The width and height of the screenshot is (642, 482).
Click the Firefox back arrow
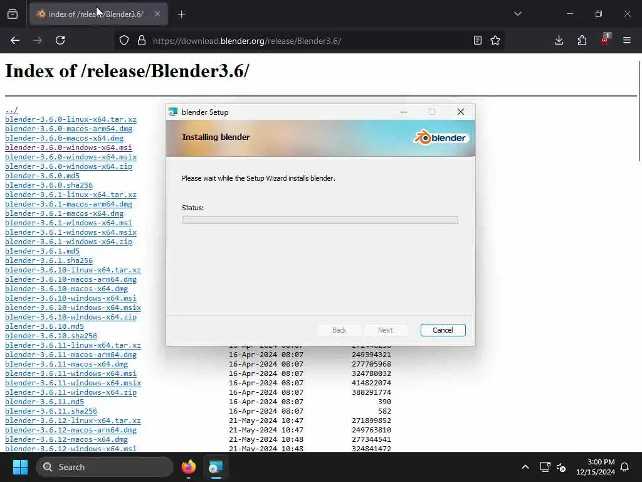point(15,40)
